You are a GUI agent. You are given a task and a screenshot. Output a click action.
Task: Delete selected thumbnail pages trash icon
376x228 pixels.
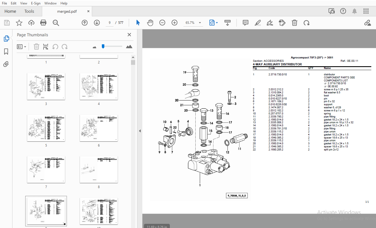[x=36, y=47]
